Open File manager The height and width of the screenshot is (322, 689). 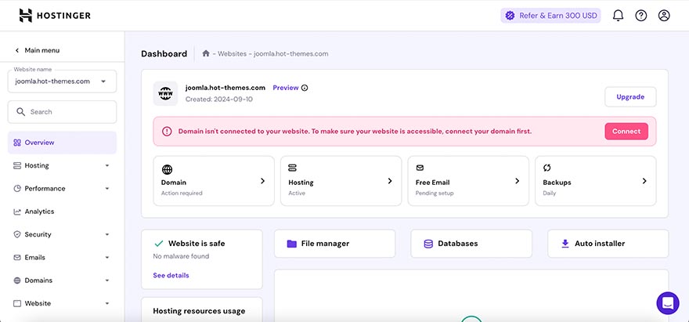coord(335,243)
